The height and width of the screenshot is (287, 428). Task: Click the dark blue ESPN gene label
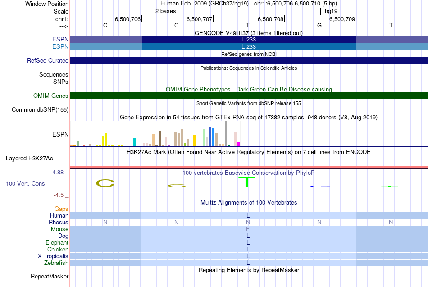click(60, 39)
